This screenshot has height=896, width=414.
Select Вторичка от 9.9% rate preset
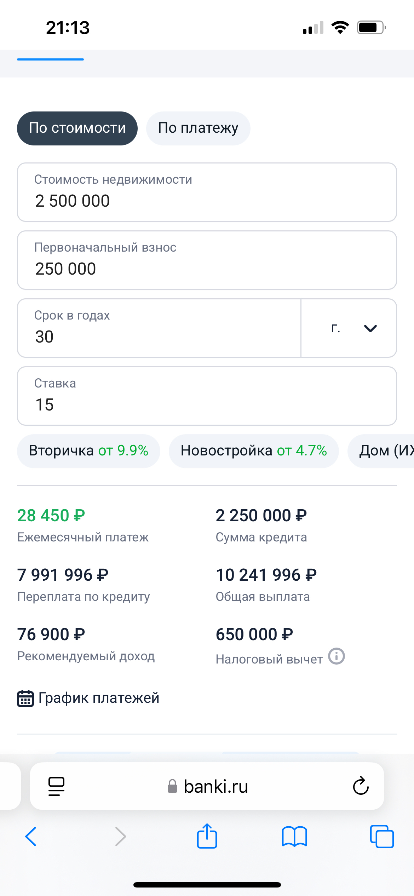pos(88,451)
